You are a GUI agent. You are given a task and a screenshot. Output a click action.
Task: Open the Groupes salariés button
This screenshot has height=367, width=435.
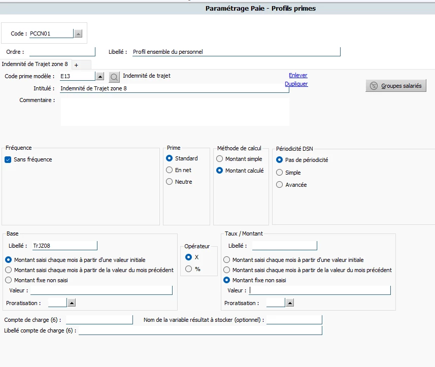pos(395,86)
